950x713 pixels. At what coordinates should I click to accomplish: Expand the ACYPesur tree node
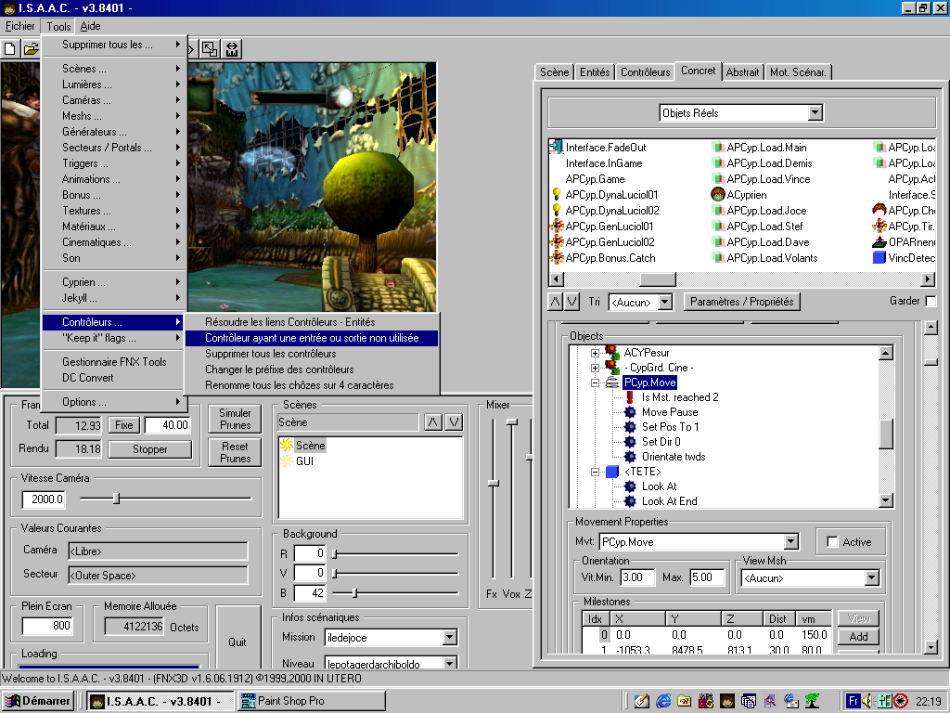[595, 353]
